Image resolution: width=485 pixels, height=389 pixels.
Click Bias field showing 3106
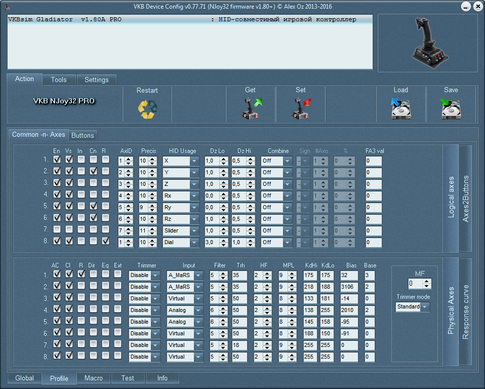click(x=349, y=287)
